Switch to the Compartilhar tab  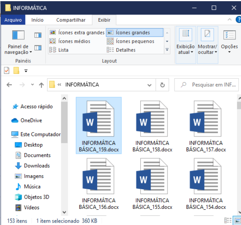[71, 20]
